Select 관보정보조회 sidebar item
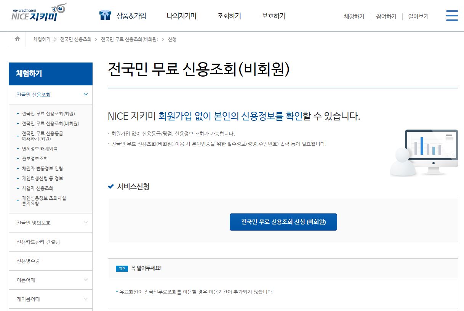This screenshot has width=464, height=311. (x=35, y=159)
